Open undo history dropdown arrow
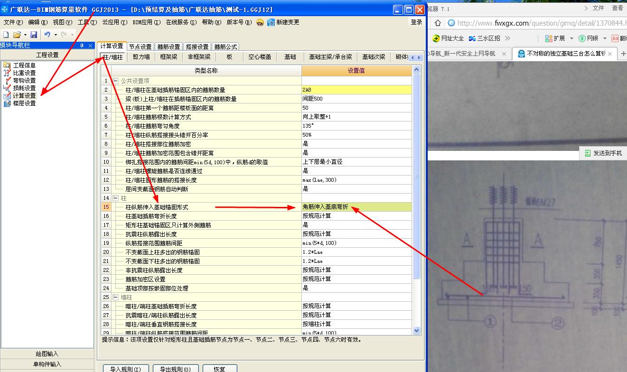The width and height of the screenshot is (627, 372). pos(56,35)
